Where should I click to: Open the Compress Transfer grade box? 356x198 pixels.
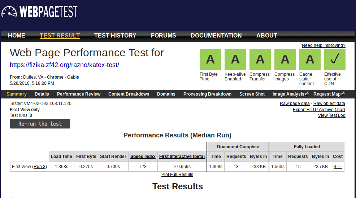pyautogui.click(x=260, y=60)
